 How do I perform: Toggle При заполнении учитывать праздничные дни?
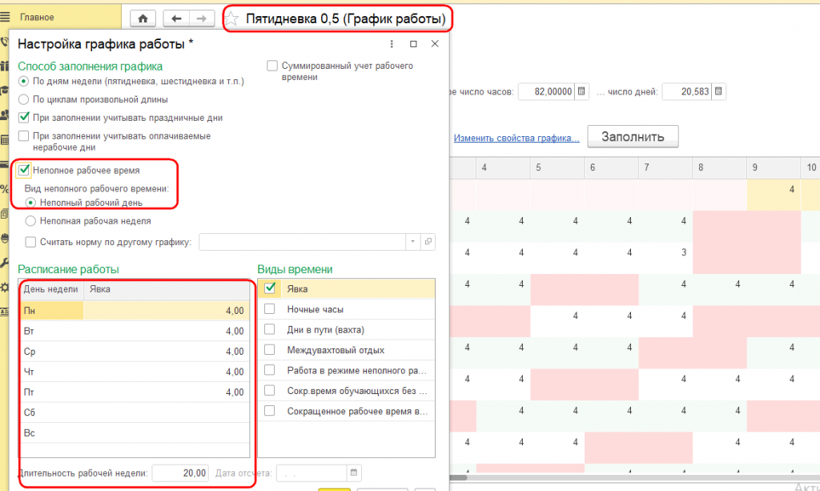(x=23, y=117)
